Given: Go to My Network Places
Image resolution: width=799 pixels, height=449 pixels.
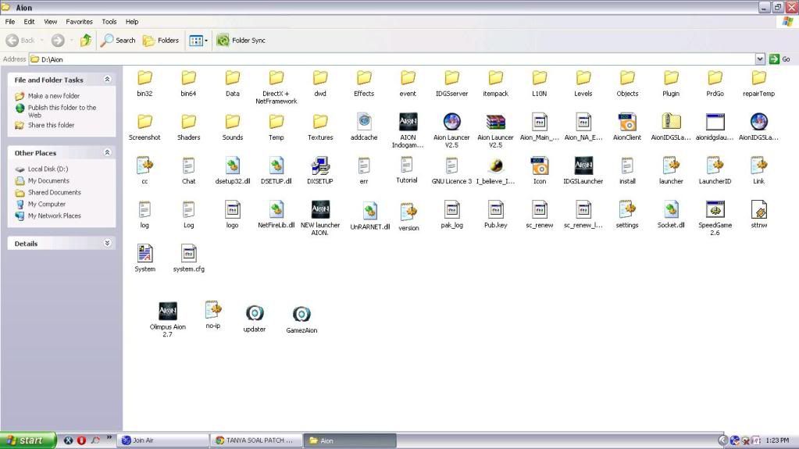Looking at the screenshot, I should (55, 216).
